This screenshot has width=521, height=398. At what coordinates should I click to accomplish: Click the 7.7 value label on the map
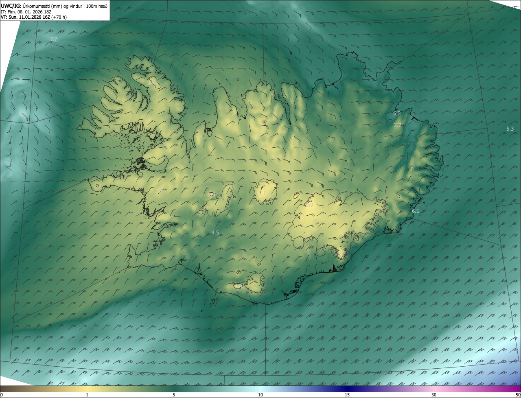point(53,39)
